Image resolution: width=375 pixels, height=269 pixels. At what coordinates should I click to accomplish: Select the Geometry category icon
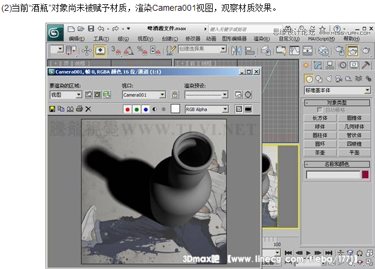click(309, 78)
